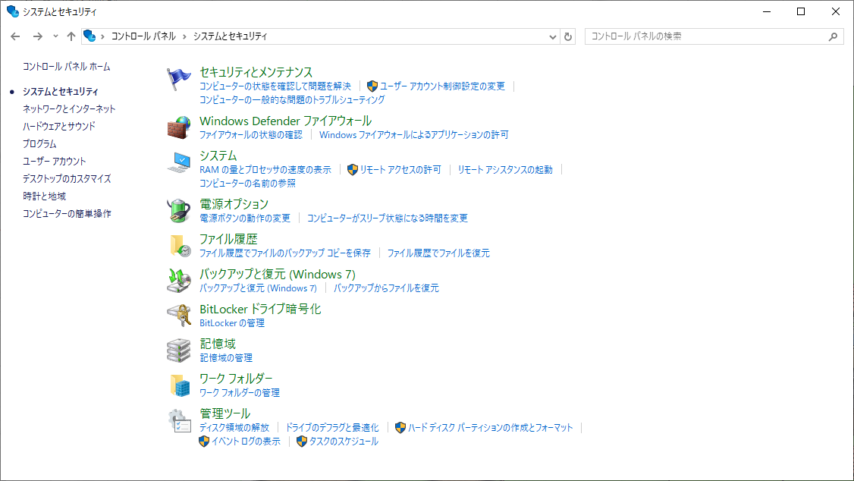Expand the chevron after コントロール パネル in breadcrumb
The width and height of the screenshot is (854, 481).
point(184,36)
